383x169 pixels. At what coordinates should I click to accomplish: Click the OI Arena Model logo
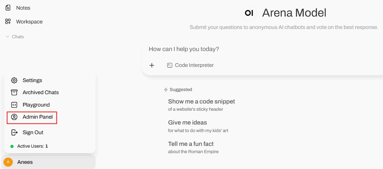(249, 13)
